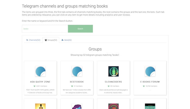The height and width of the screenshot is (109, 190).
Task: Click members icon under E-Books Forum
Action: click(x=144, y=86)
